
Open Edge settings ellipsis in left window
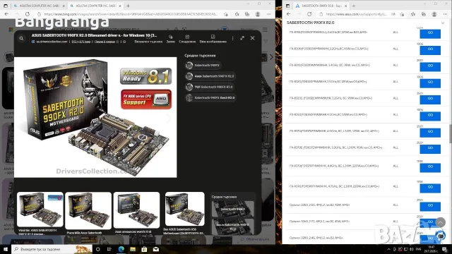point(268,14)
